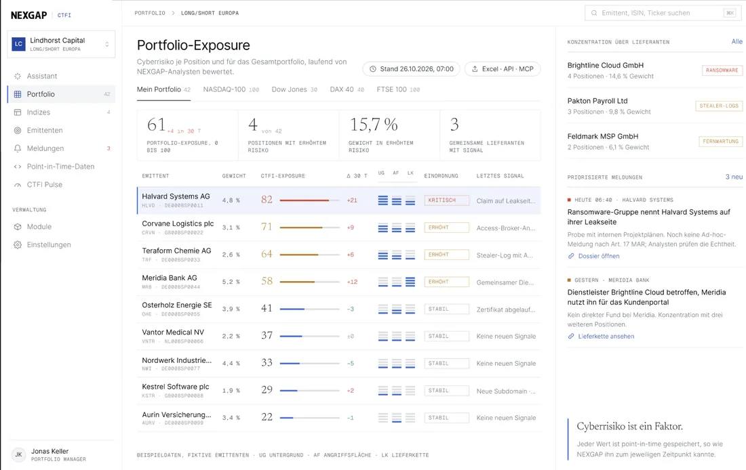The width and height of the screenshot is (746, 470).
Task: Click Halvard Systems UG indicator bars
Action: [x=383, y=200]
